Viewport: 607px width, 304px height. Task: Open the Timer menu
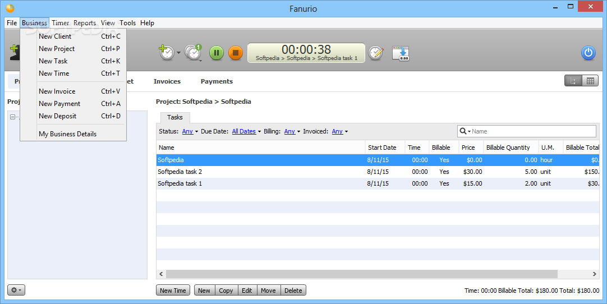[61, 23]
